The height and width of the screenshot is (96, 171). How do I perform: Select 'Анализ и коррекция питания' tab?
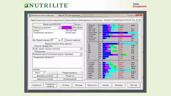point(118,20)
